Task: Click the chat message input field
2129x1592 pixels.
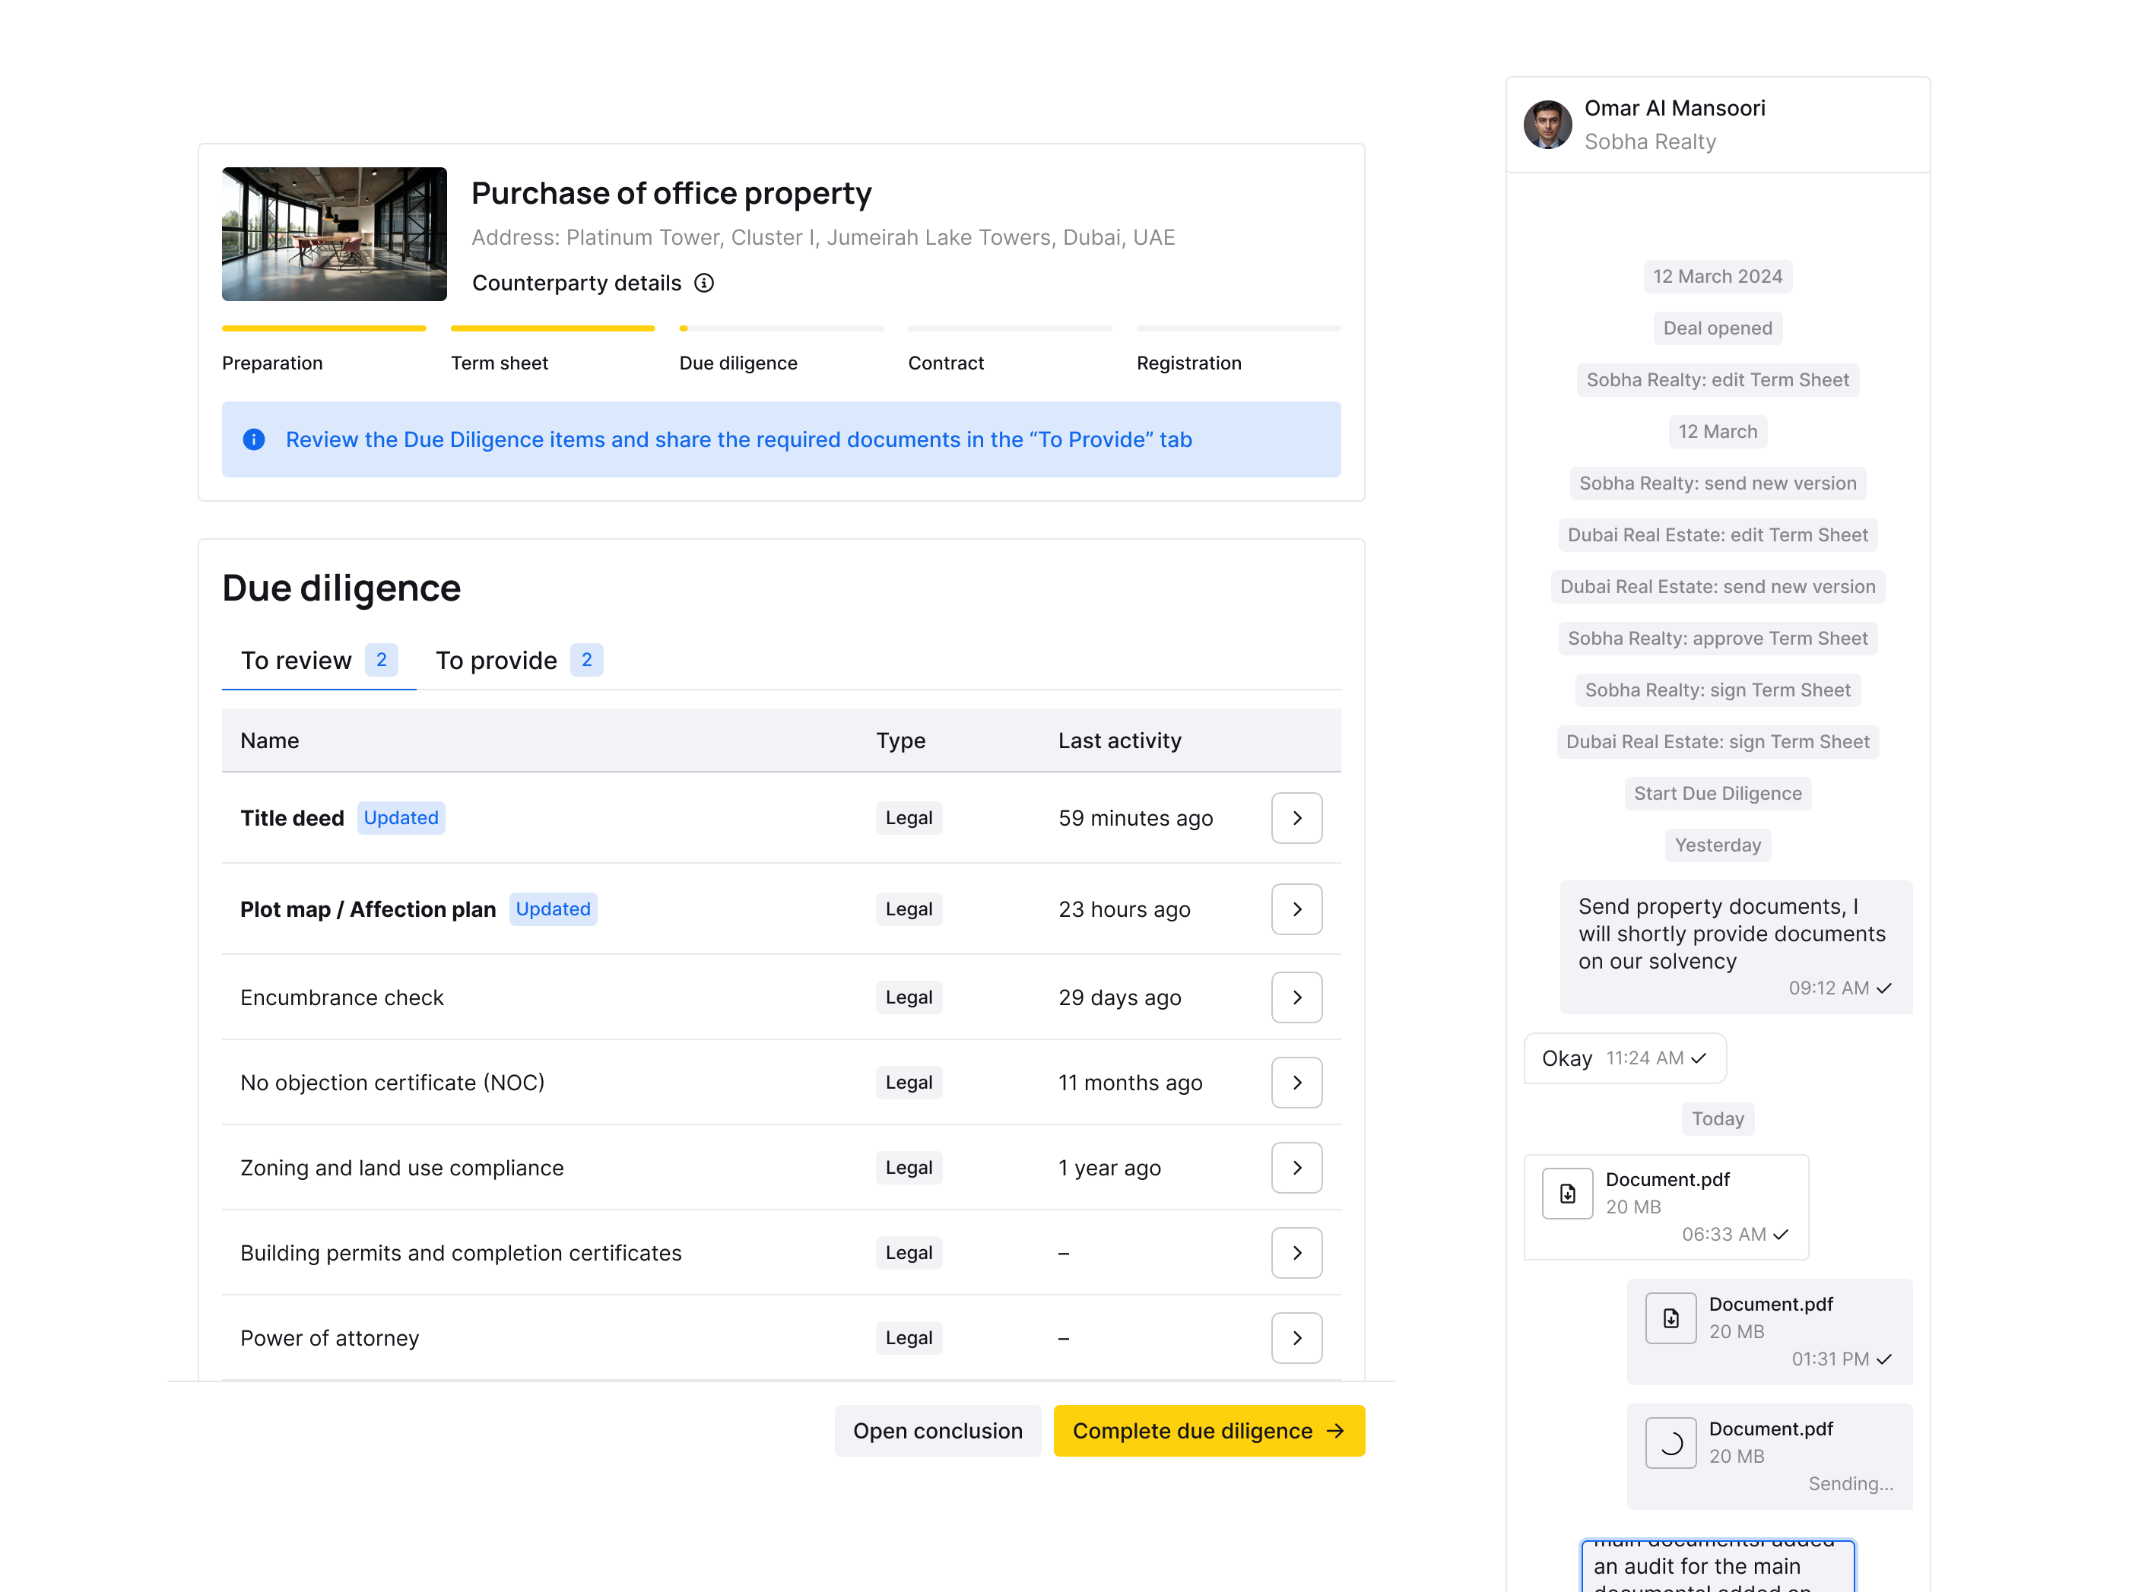Action: pos(1717,1566)
